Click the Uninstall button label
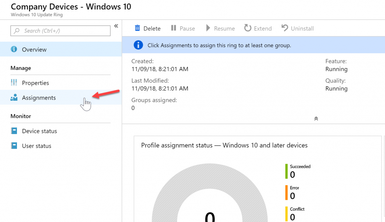The height and width of the screenshot is (222, 385). [x=302, y=29]
